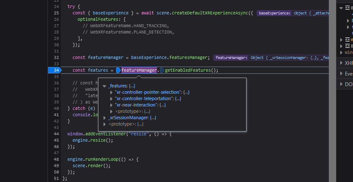Expand the <prototype> entry under _features

pyautogui.click(x=111, y=112)
